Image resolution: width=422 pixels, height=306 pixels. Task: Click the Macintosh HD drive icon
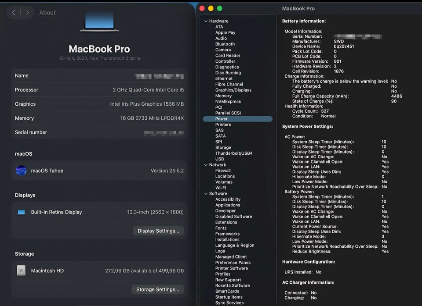coord(21,270)
